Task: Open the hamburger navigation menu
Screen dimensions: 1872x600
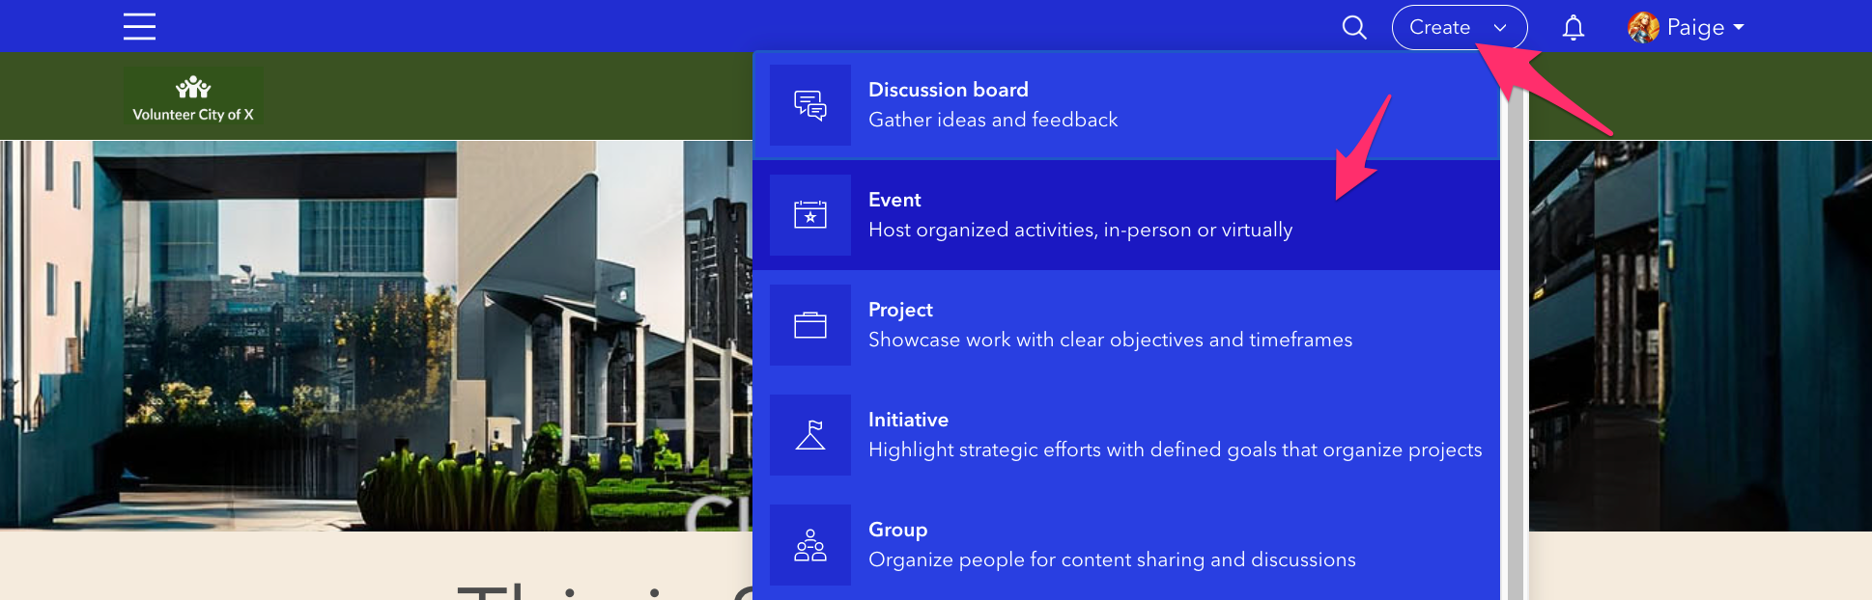Action: coord(139,26)
